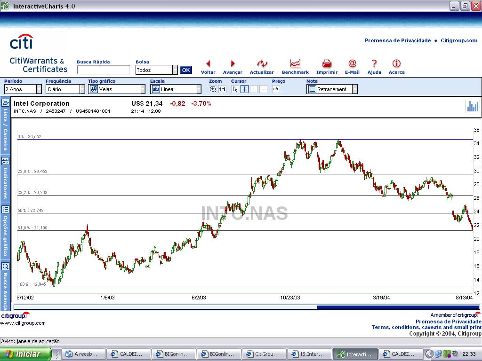482x361 pixels.
Task: Print chart using Imprimir icon
Action: [x=327, y=64]
